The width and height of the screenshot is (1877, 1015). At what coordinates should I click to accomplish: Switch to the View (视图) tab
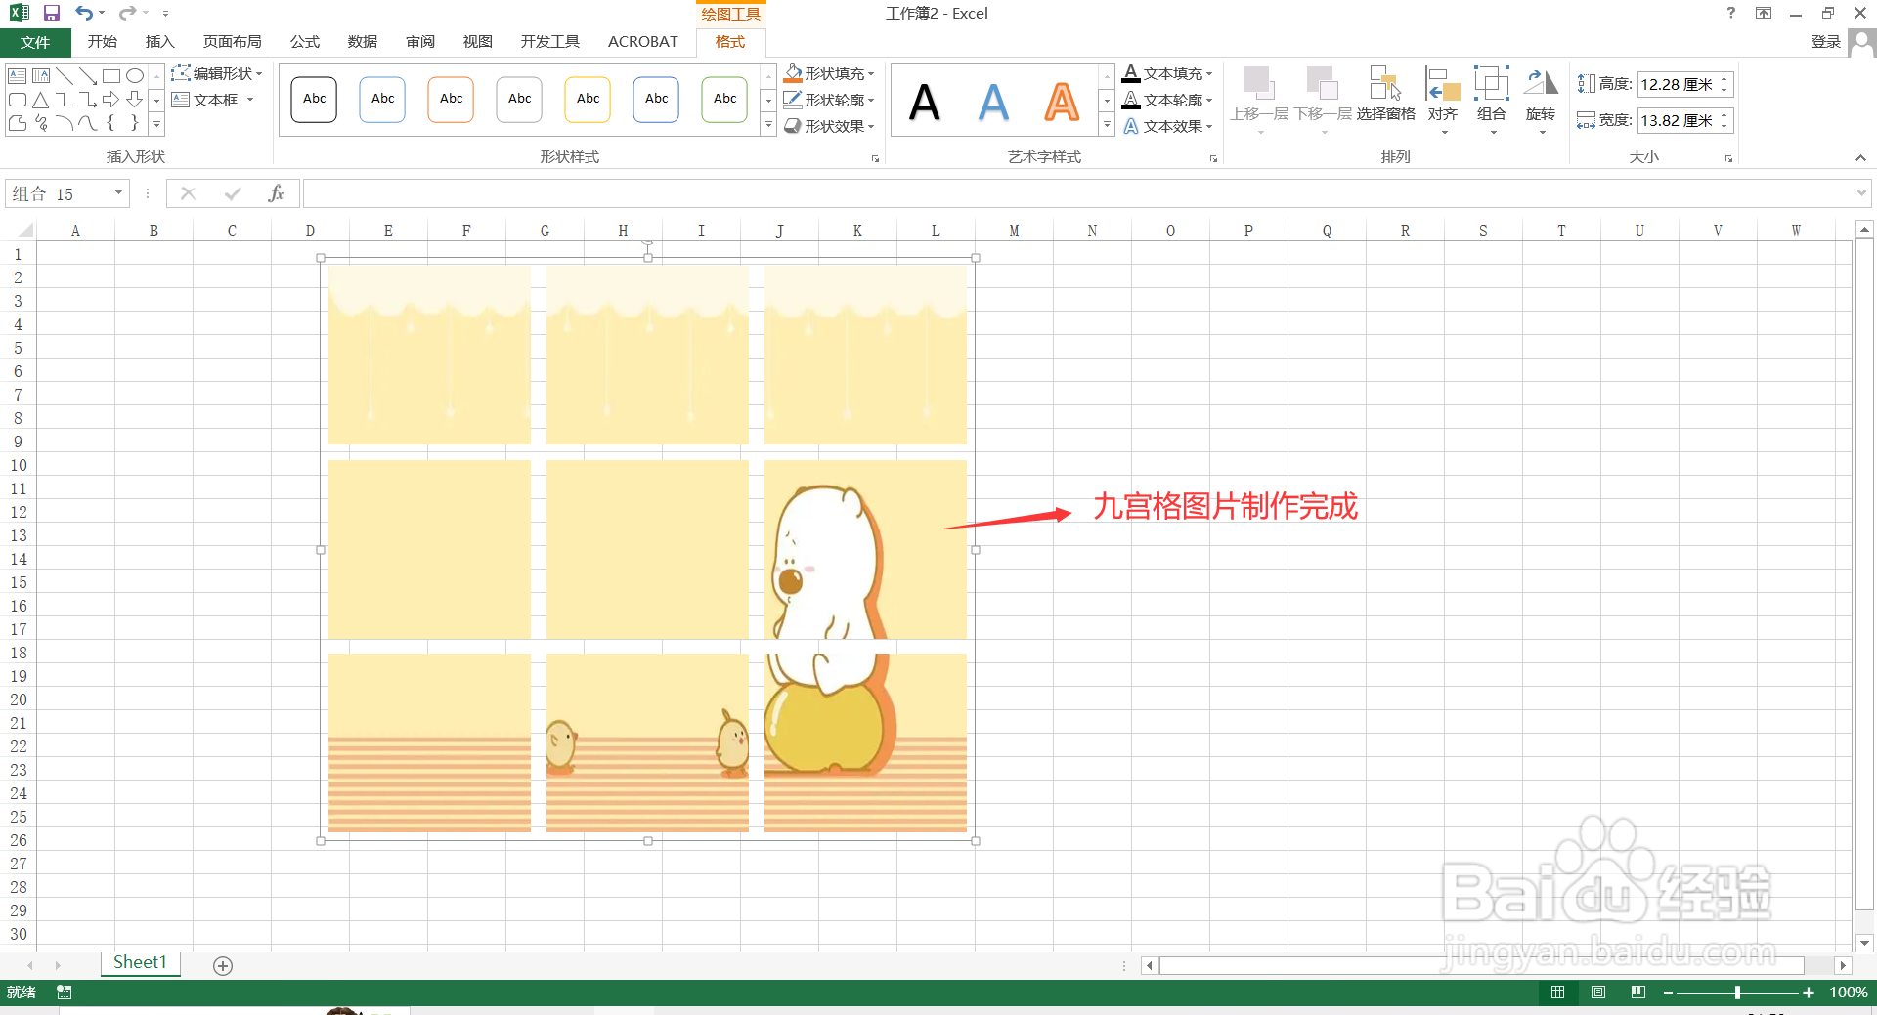click(x=478, y=42)
